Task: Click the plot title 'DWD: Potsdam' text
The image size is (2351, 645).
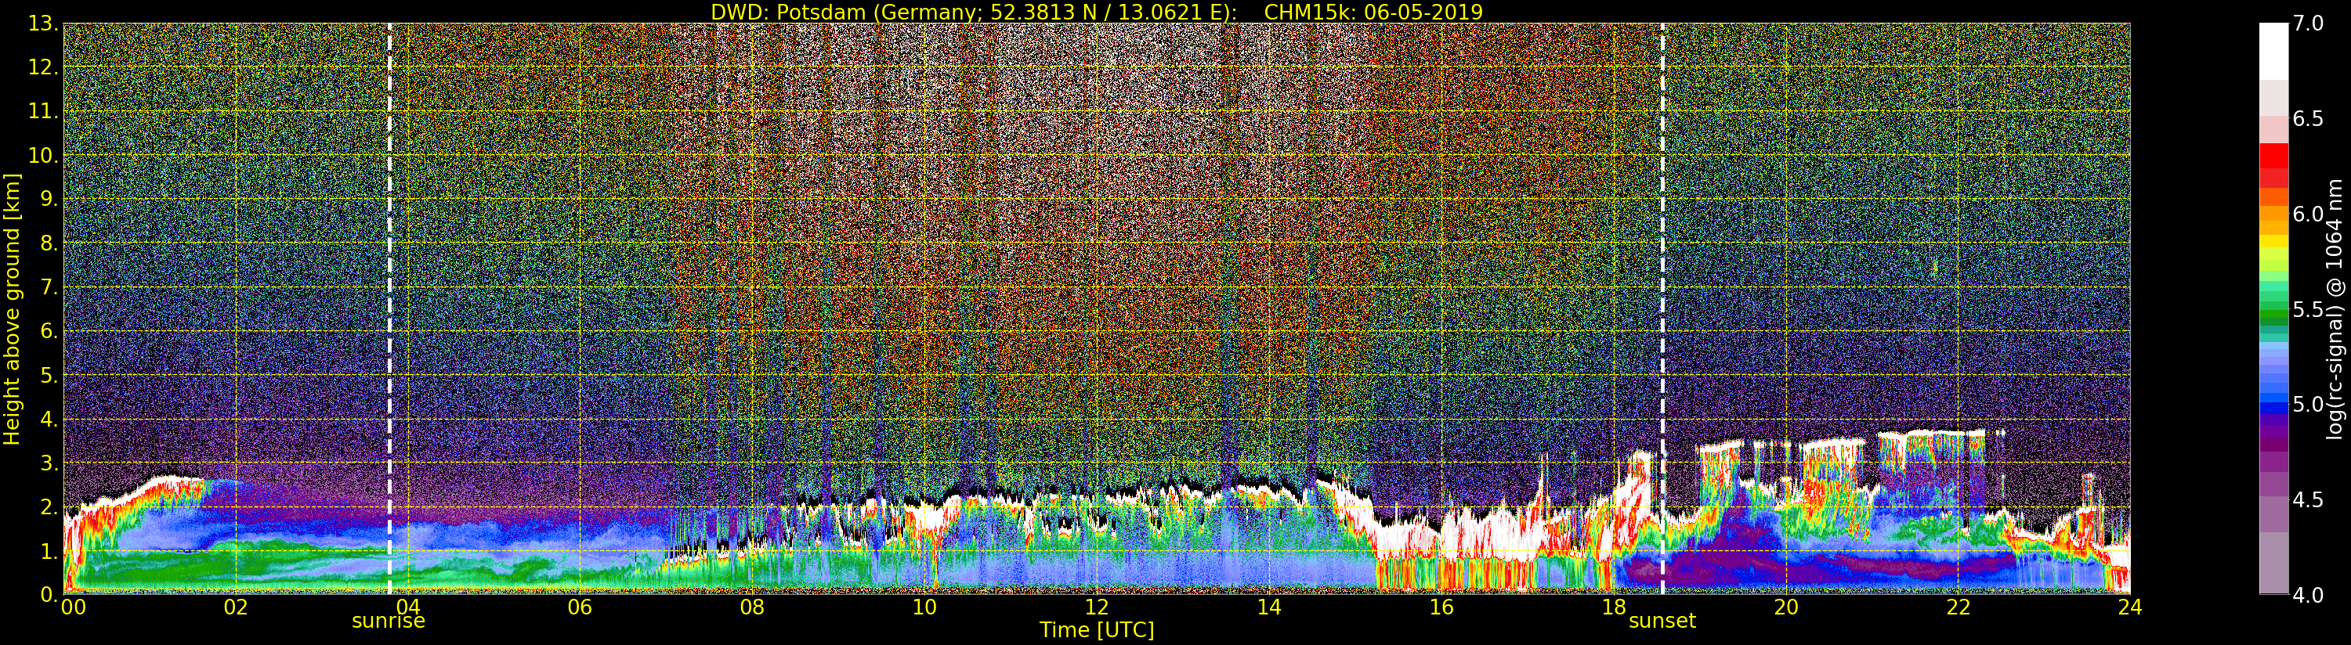Action: coord(787,12)
